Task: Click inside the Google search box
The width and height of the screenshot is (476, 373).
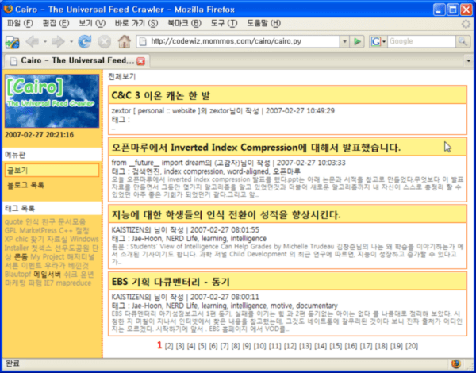Action: pos(414,41)
